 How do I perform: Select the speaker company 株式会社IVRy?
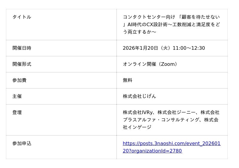coord(138,113)
